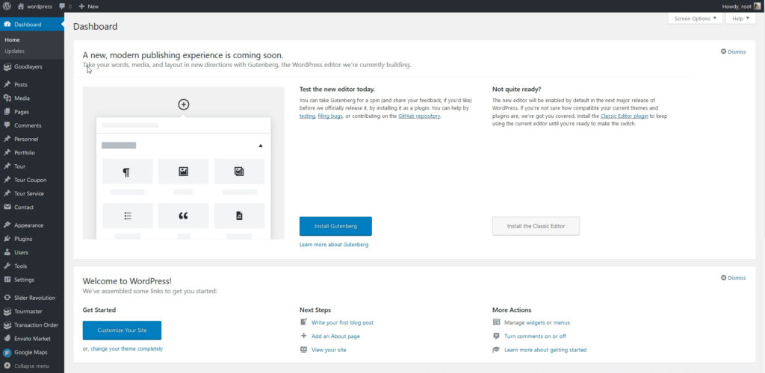Click the list block icon in preview

click(127, 216)
